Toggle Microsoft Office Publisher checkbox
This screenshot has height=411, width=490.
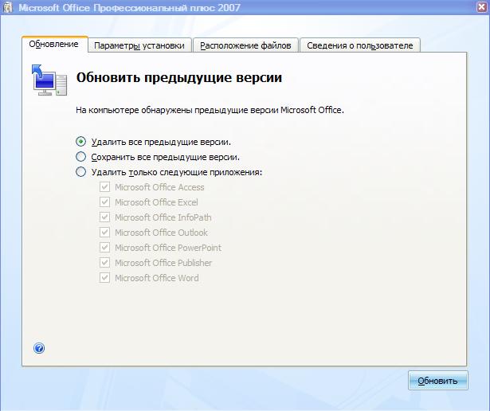tap(104, 263)
